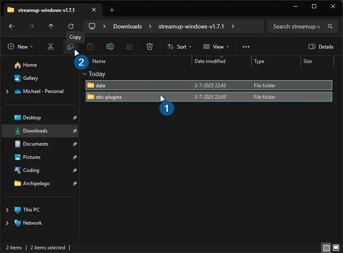The height and width of the screenshot is (253, 343).
Task: Click the Refresh button
Action: 71,26
